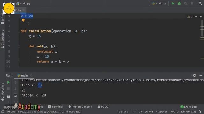Open the Favorites tool window tab
This screenshot has height=114, width=204.
pos(3,92)
